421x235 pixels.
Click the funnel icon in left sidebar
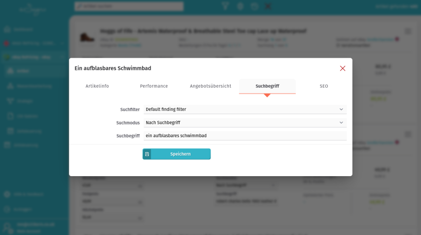(x=11, y=101)
